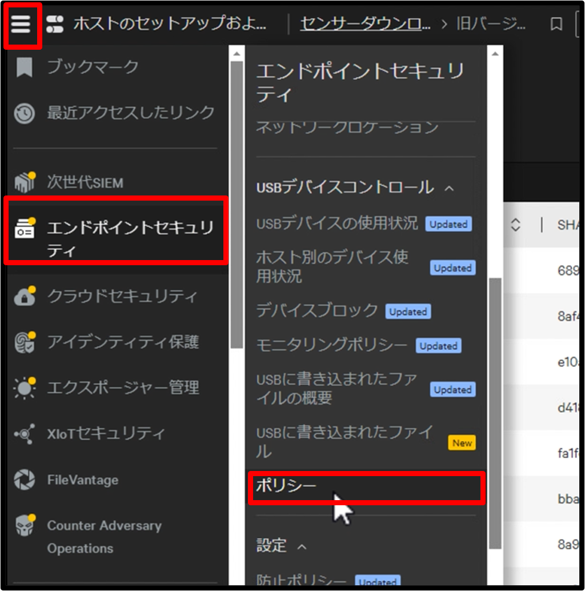The width and height of the screenshot is (585, 591).
Task: Open USBに書き込まれたファイル New link
Action: pos(344,442)
